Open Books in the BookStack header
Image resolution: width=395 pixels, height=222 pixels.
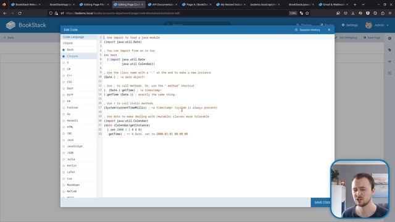click(x=326, y=25)
